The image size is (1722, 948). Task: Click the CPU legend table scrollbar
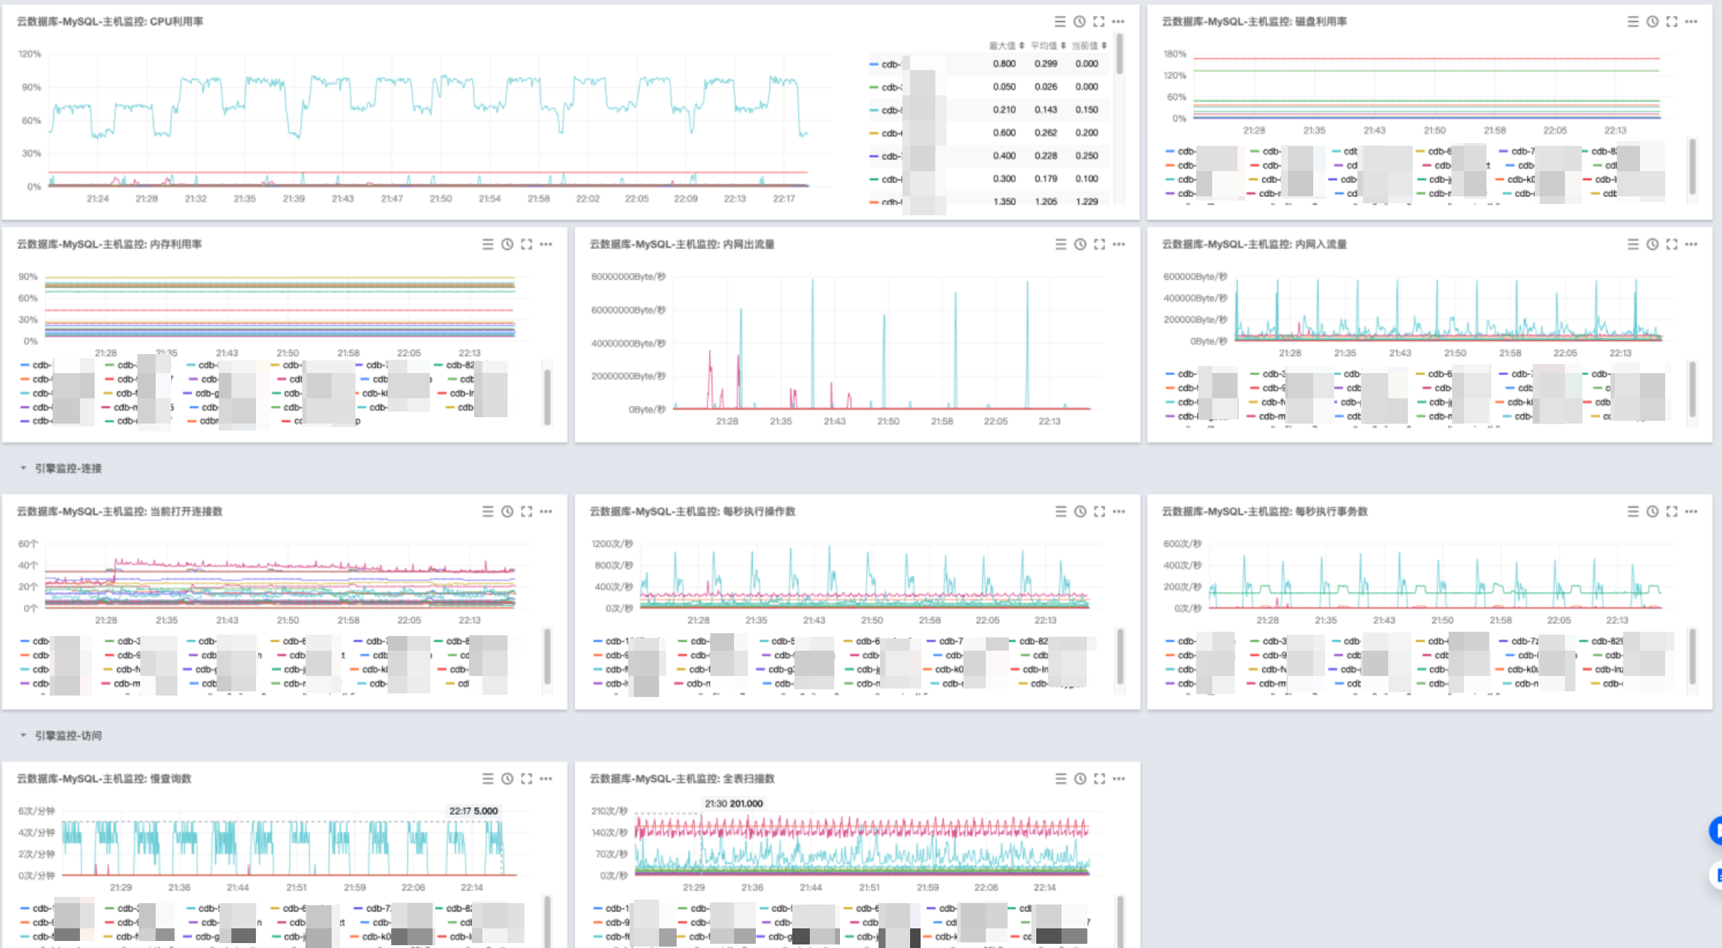(1119, 54)
